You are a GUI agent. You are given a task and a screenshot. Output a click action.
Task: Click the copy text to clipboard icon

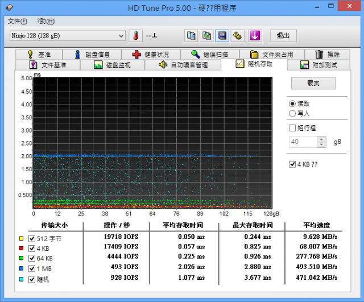pos(191,36)
